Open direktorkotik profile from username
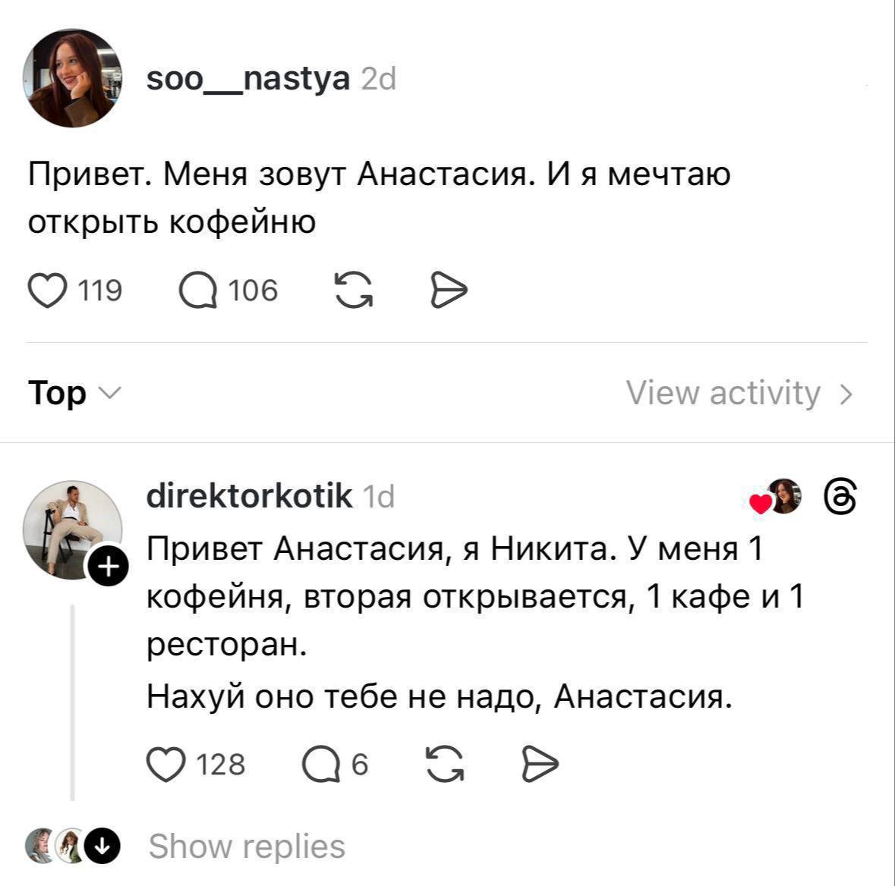This screenshot has width=895, height=886. tap(249, 496)
